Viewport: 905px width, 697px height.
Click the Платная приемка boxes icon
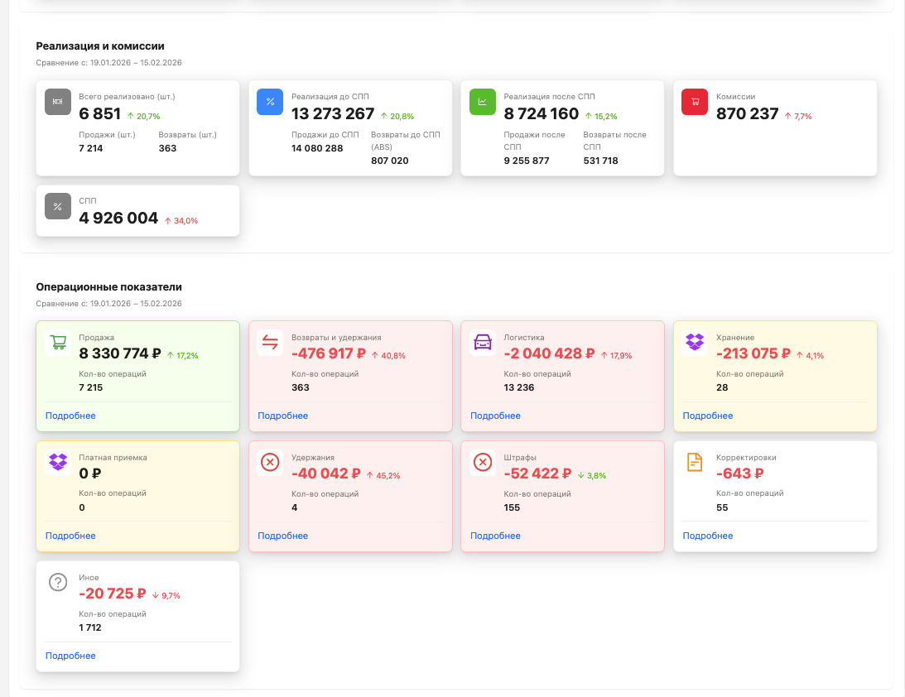(58, 462)
